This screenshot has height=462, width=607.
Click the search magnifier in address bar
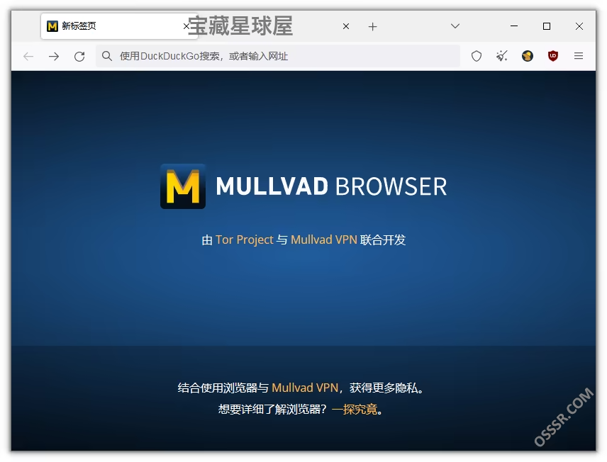tap(107, 56)
